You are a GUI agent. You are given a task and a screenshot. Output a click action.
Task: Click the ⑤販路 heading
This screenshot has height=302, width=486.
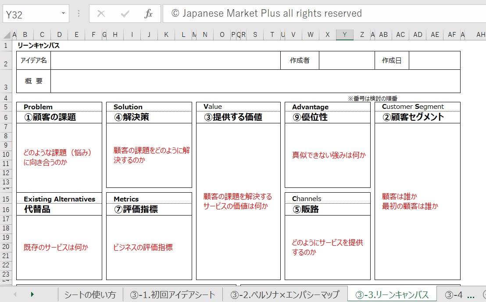pos(306,209)
